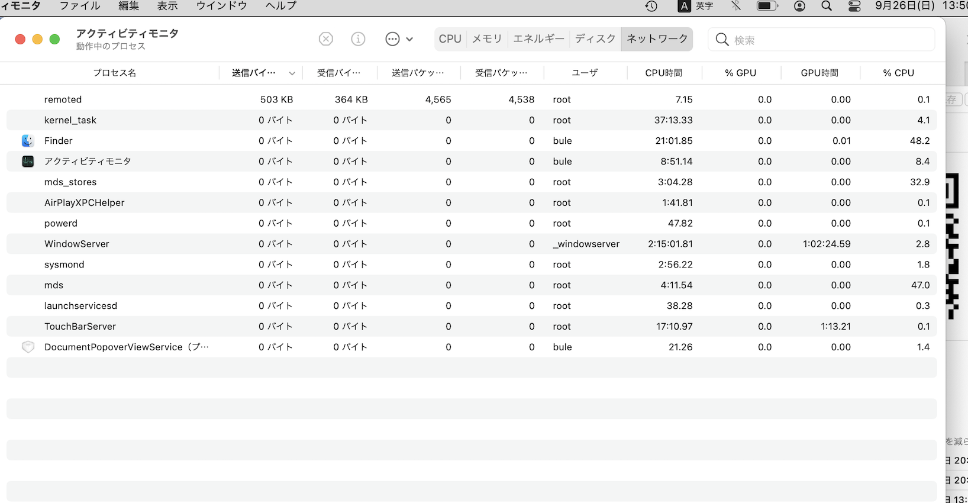Screen dimensions: 968x503
Task: Click the 37:13.33 CPU time value
Action: click(x=673, y=120)
